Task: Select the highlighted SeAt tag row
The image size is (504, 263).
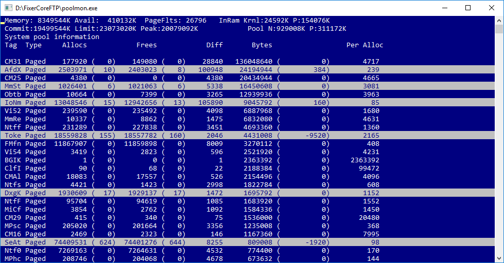Action: click(x=248, y=242)
